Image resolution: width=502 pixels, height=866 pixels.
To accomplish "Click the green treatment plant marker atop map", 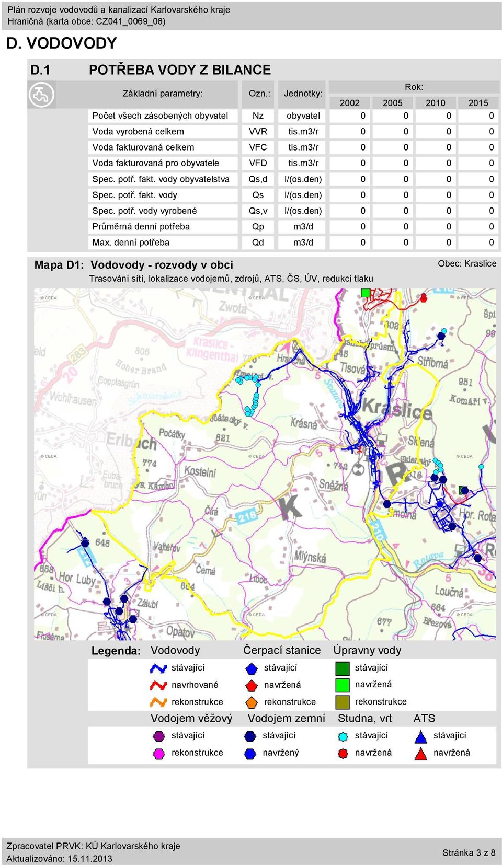I will [366, 293].
